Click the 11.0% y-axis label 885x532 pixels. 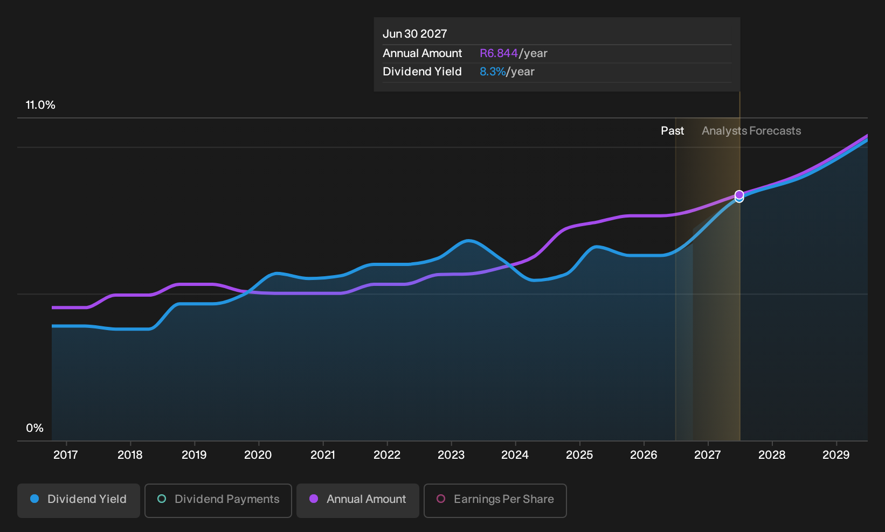(40, 105)
